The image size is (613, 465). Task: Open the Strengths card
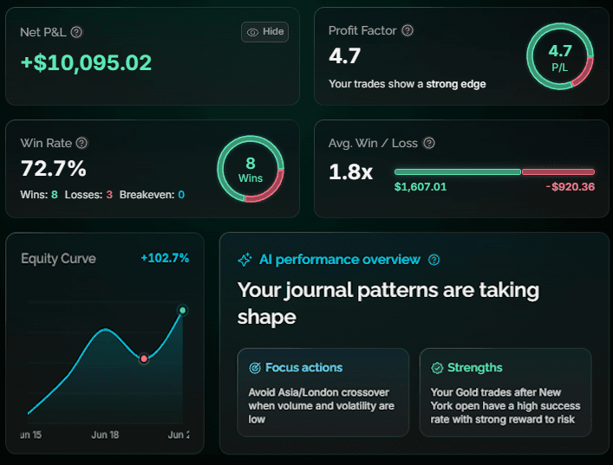click(x=505, y=392)
